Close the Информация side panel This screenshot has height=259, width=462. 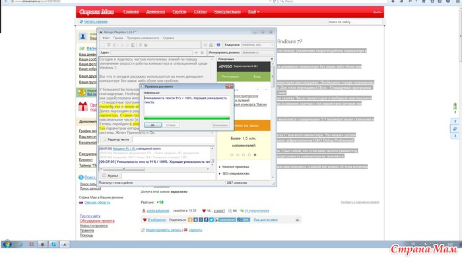point(272,59)
